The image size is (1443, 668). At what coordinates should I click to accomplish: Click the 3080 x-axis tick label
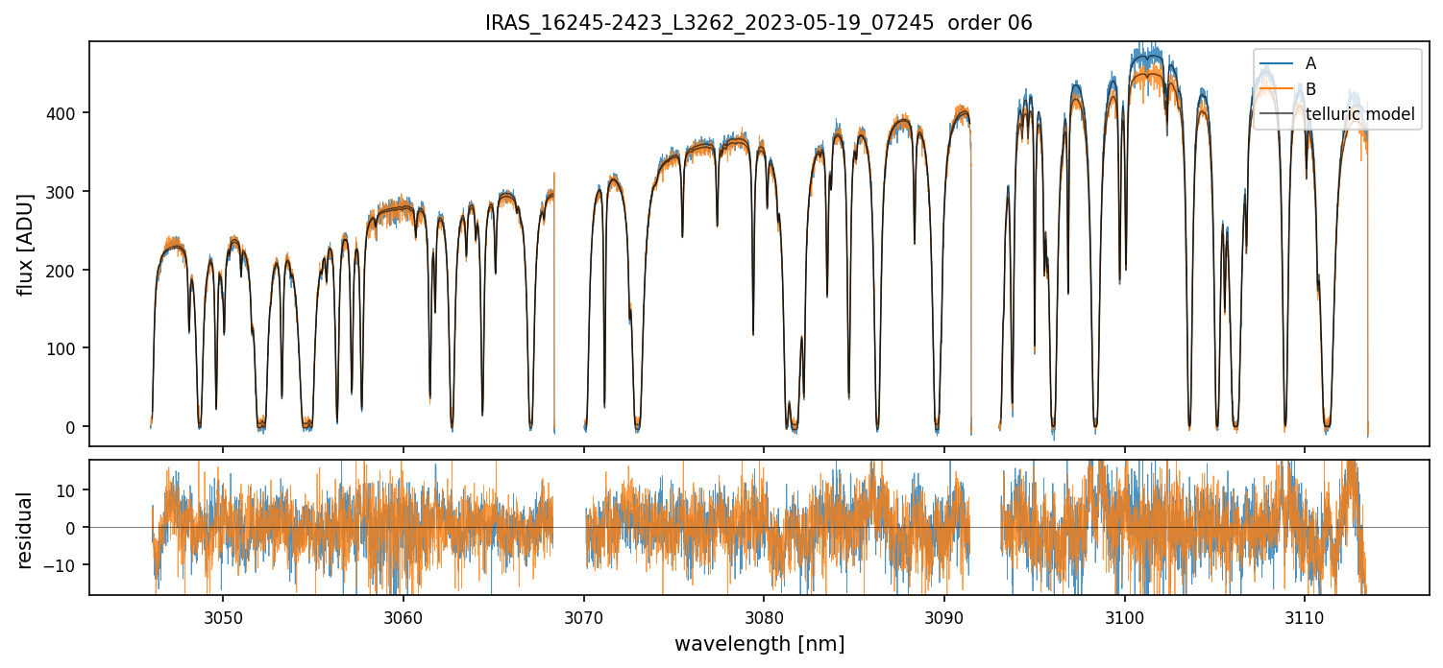coord(764,615)
